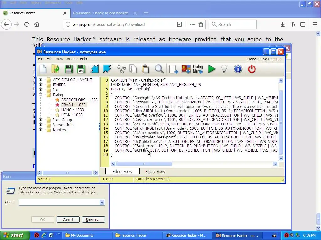Click the Run dialog Open text field
Viewport: 321px width, 240px height.
pos(59,202)
